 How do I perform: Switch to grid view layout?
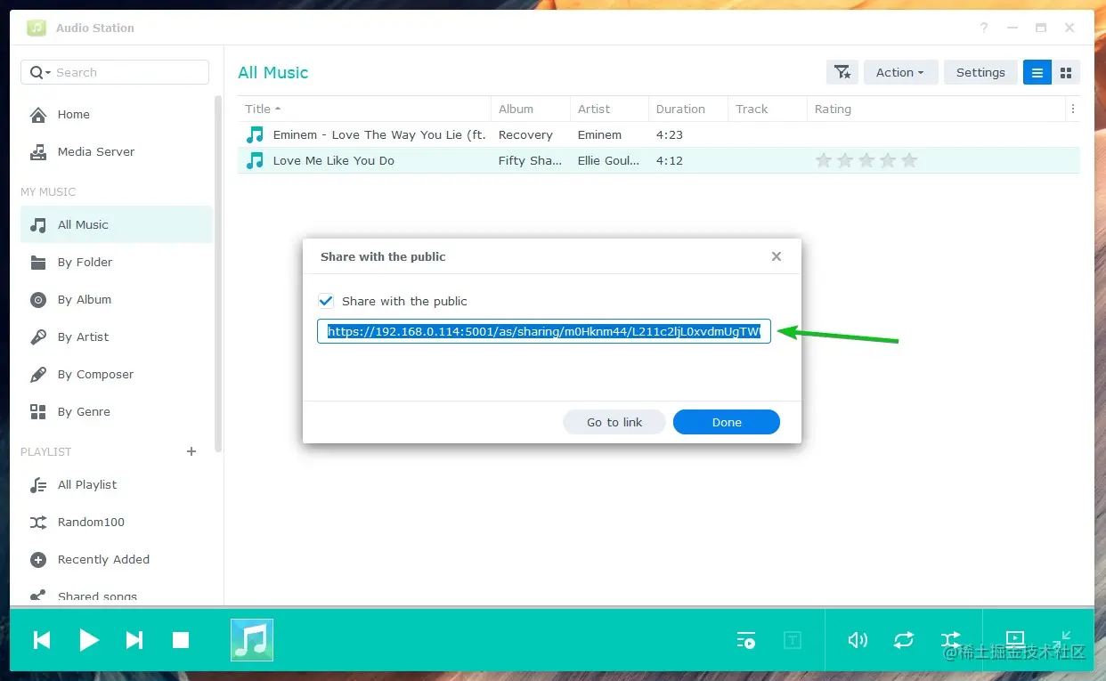click(1066, 72)
